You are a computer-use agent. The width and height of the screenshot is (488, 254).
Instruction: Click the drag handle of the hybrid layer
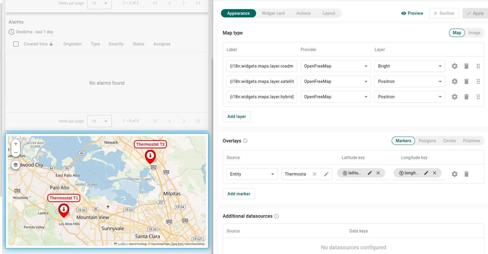[478, 97]
